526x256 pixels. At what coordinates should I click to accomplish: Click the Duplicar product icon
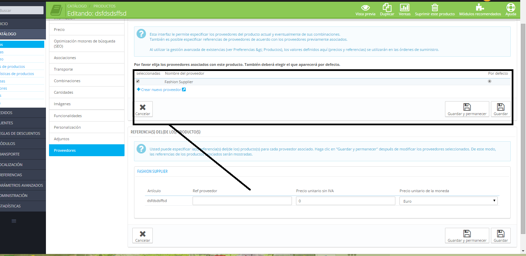pyautogui.click(x=387, y=7)
